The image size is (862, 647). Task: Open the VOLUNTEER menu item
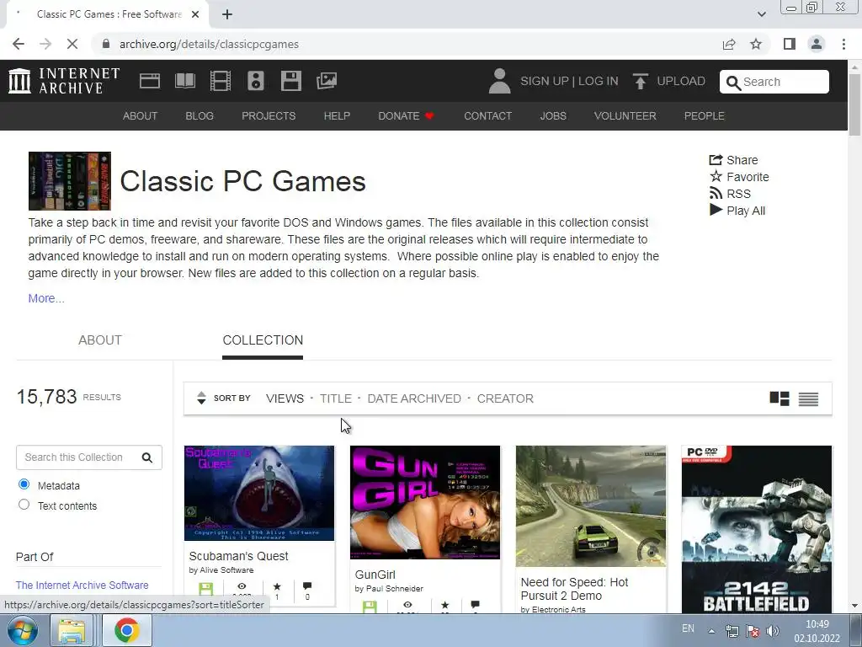coord(625,116)
